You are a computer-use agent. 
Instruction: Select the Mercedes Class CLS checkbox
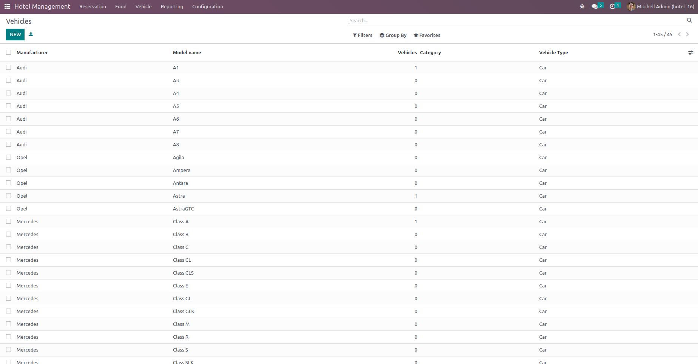8,273
